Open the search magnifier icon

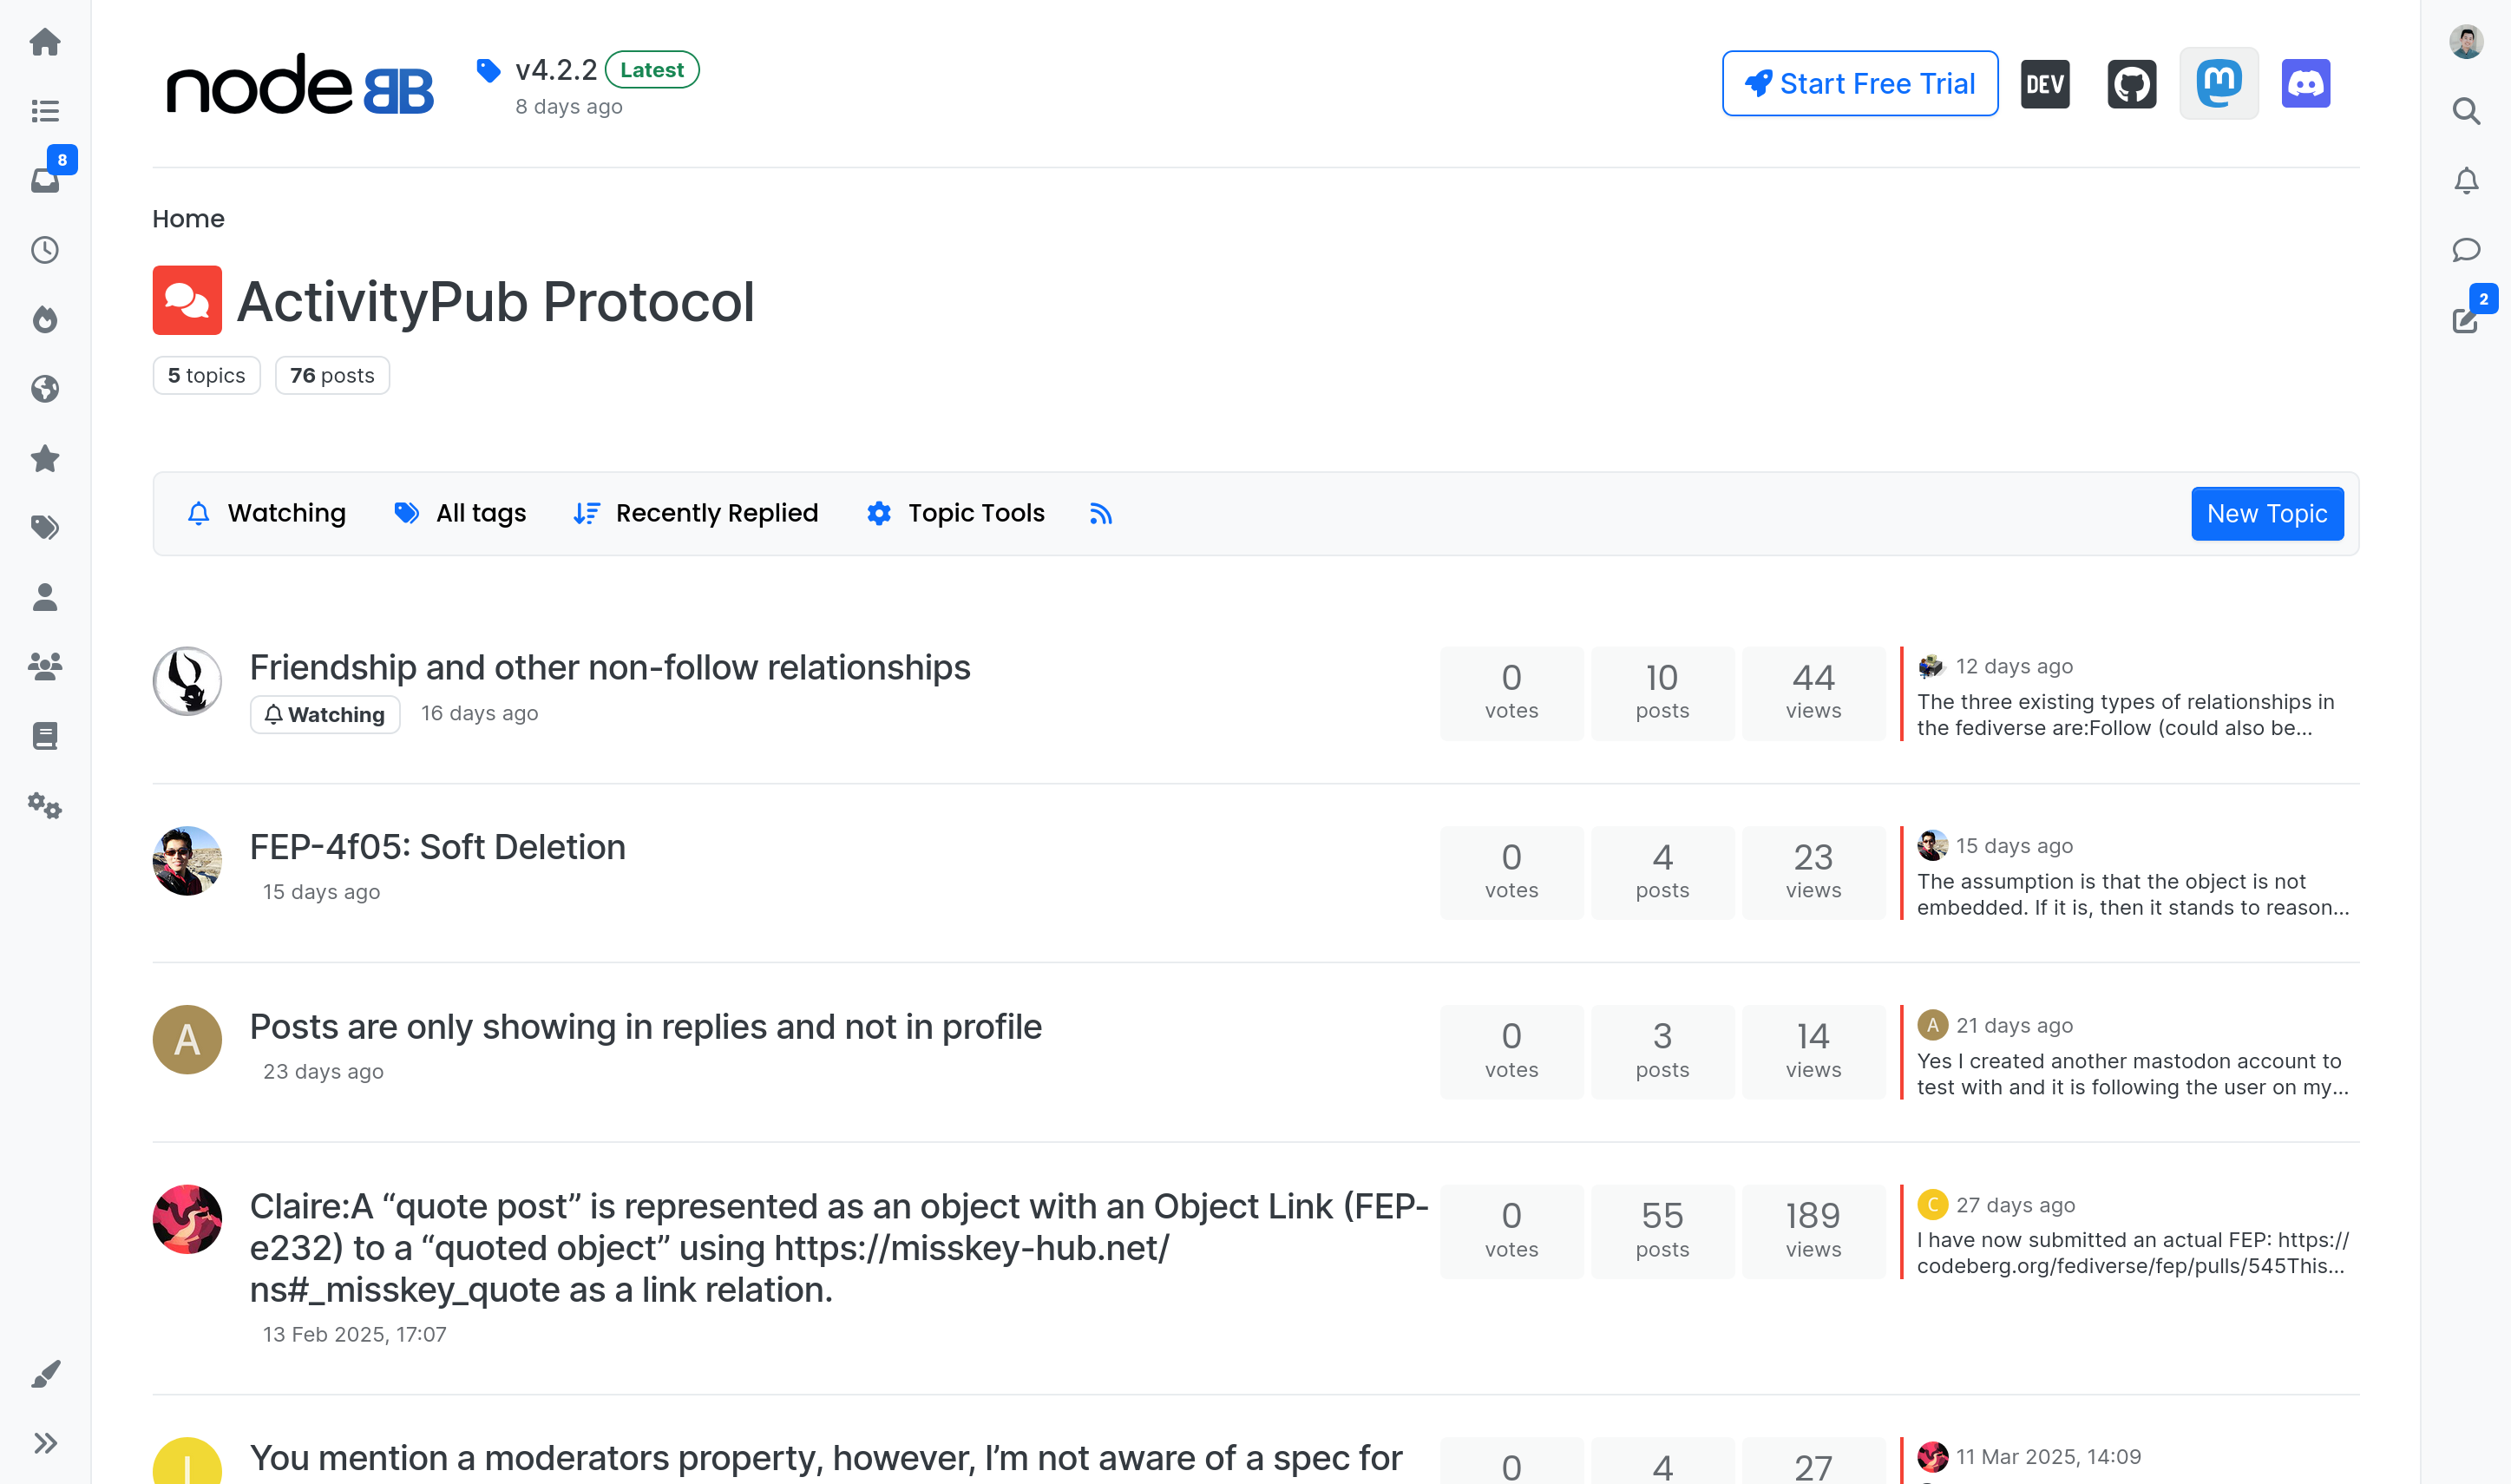(x=2465, y=111)
